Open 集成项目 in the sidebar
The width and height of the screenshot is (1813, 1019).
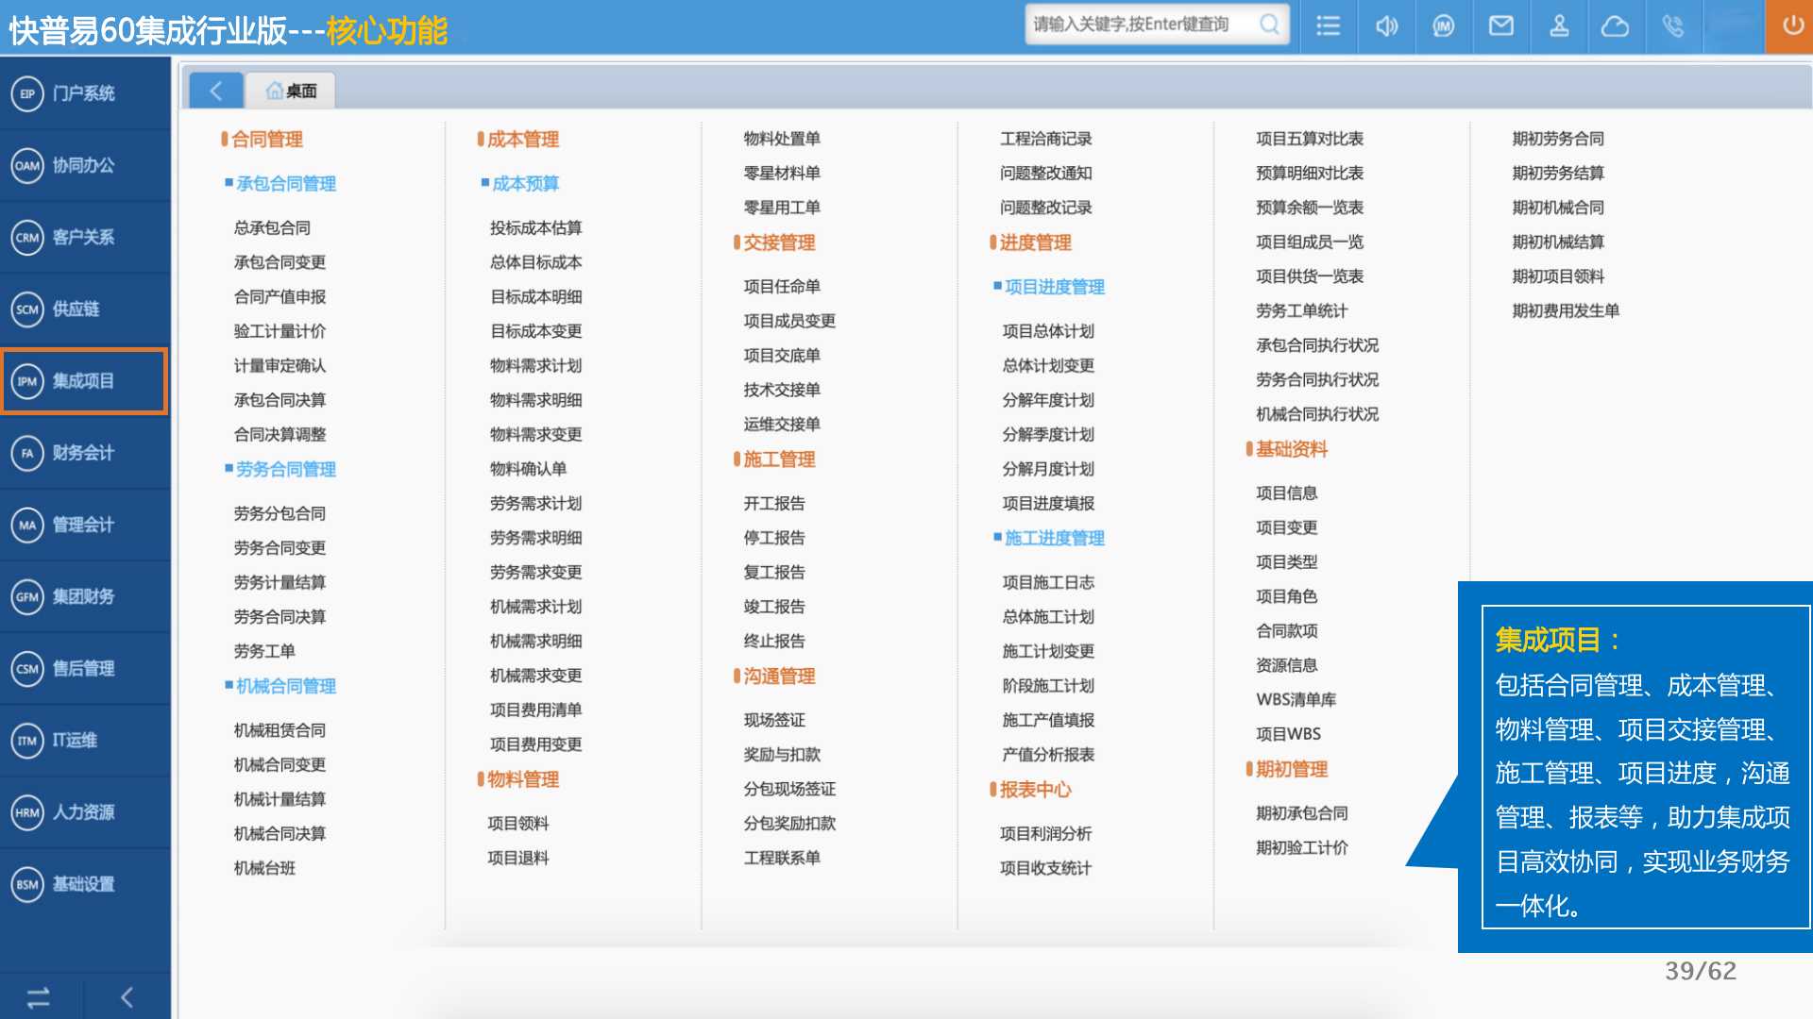(x=84, y=381)
